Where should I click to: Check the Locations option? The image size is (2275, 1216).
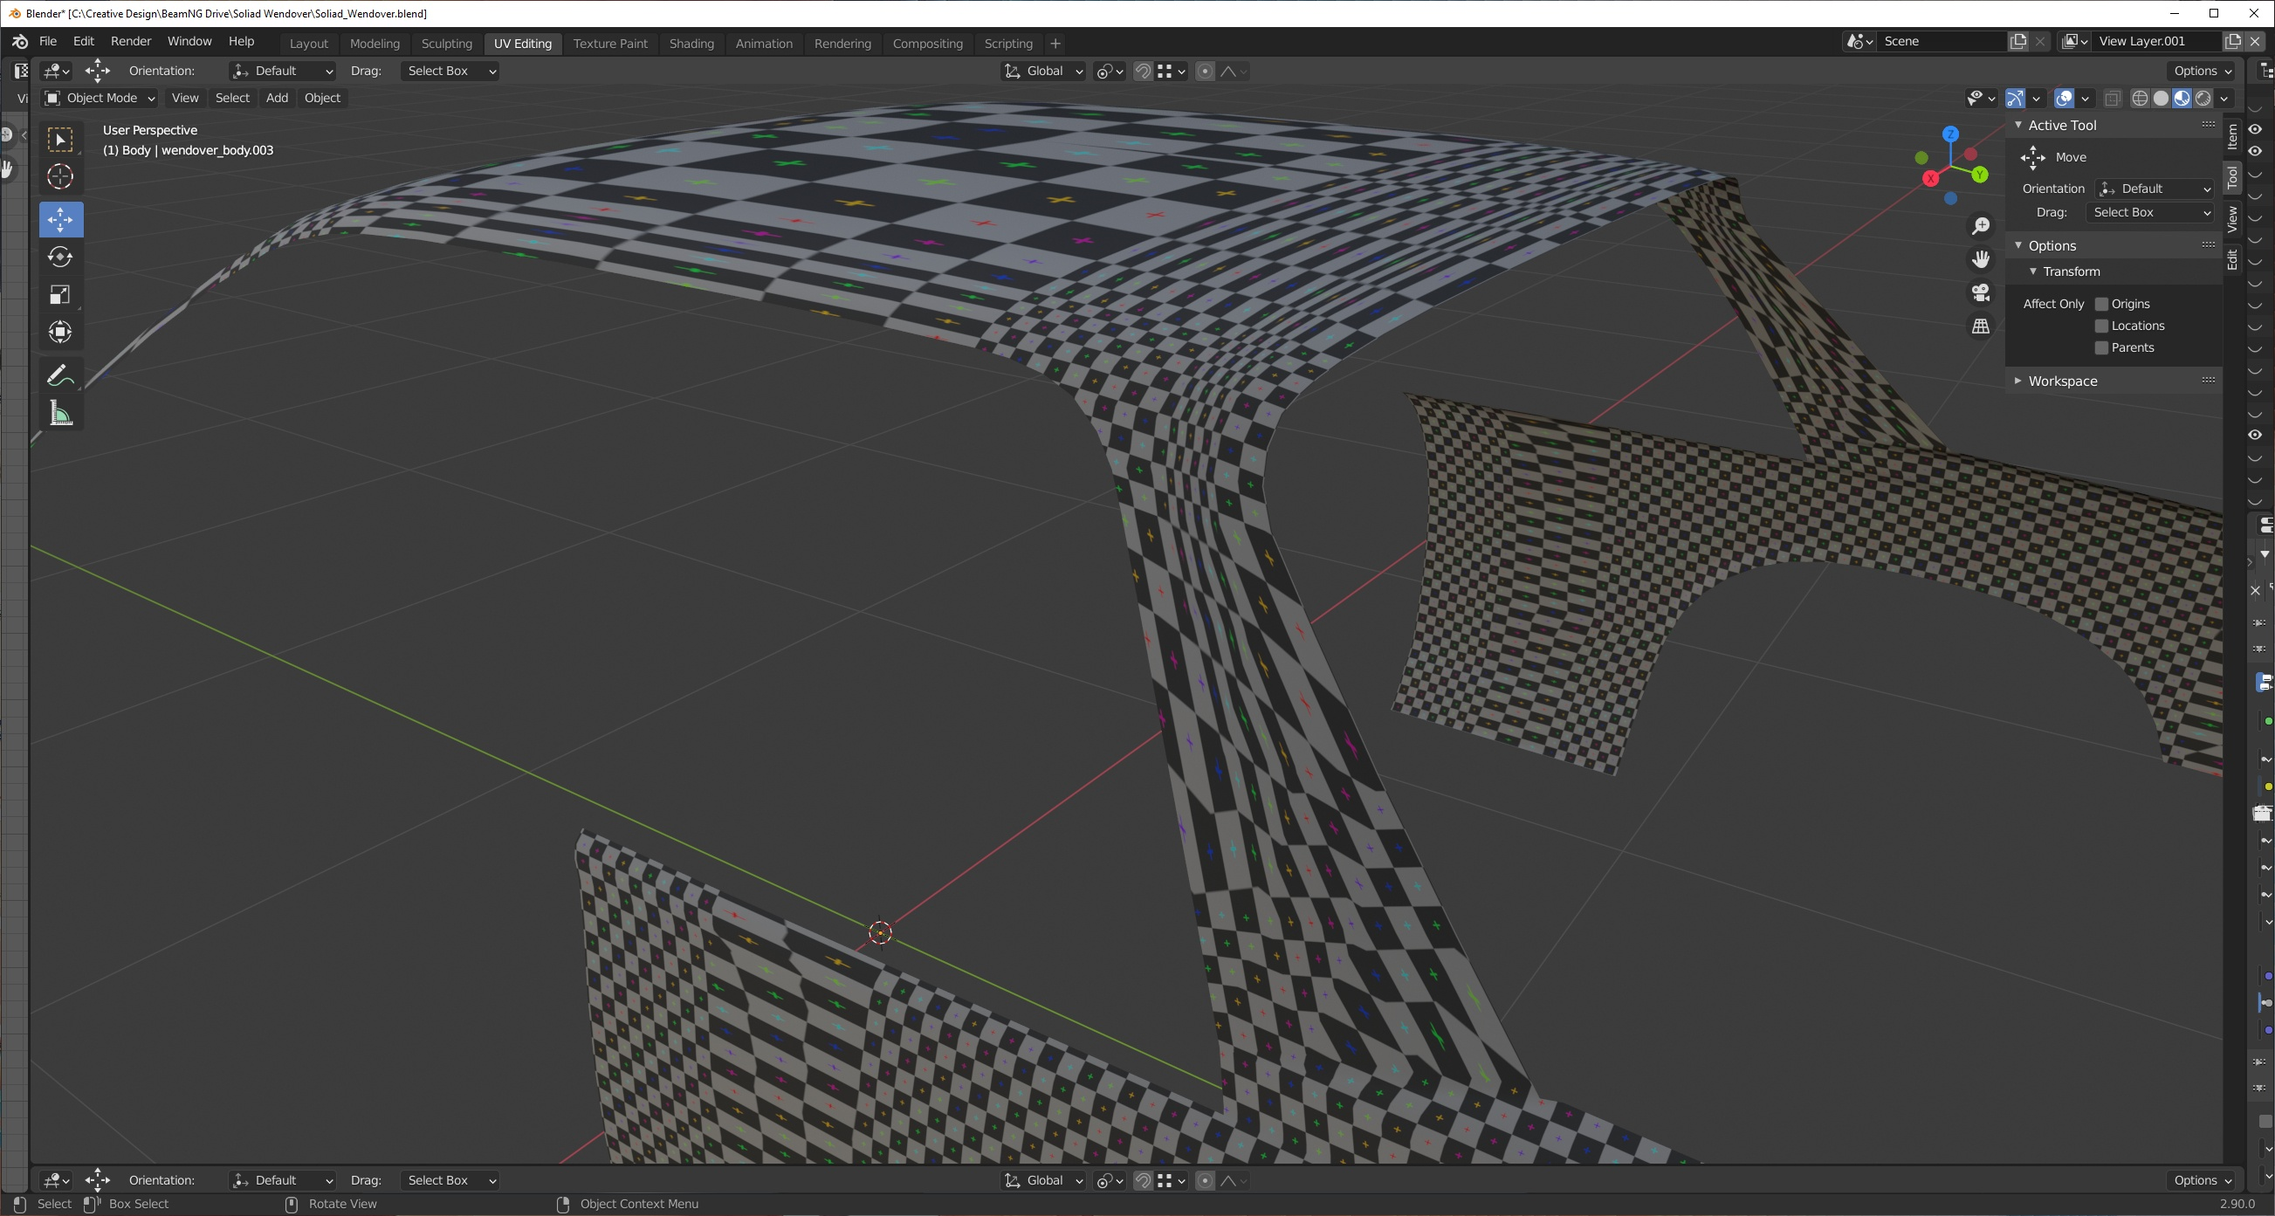pos(2102,326)
